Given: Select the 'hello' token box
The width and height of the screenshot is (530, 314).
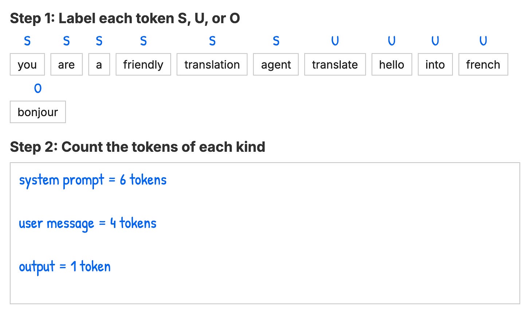Looking at the screenshot, I should 392,65.
